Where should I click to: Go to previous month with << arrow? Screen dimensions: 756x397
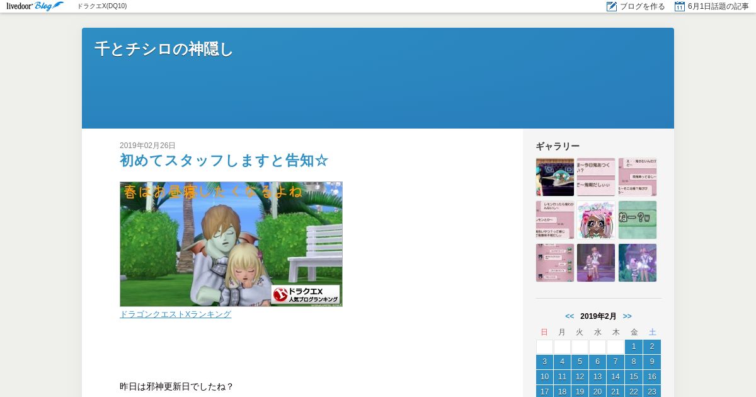click(570, 316)
